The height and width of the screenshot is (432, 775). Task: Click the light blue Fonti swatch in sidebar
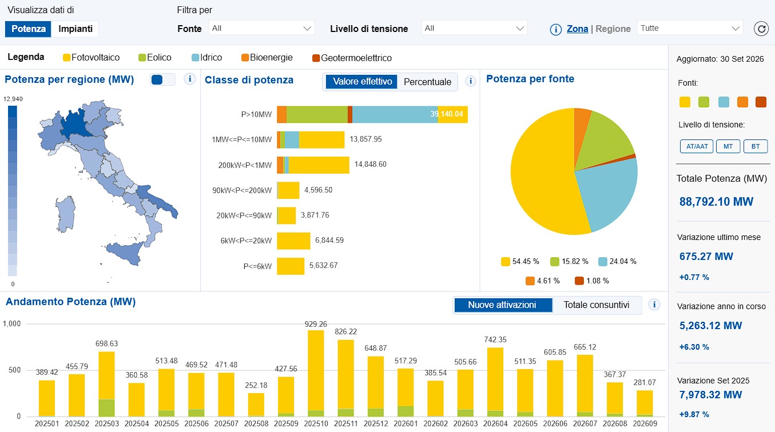723,102
